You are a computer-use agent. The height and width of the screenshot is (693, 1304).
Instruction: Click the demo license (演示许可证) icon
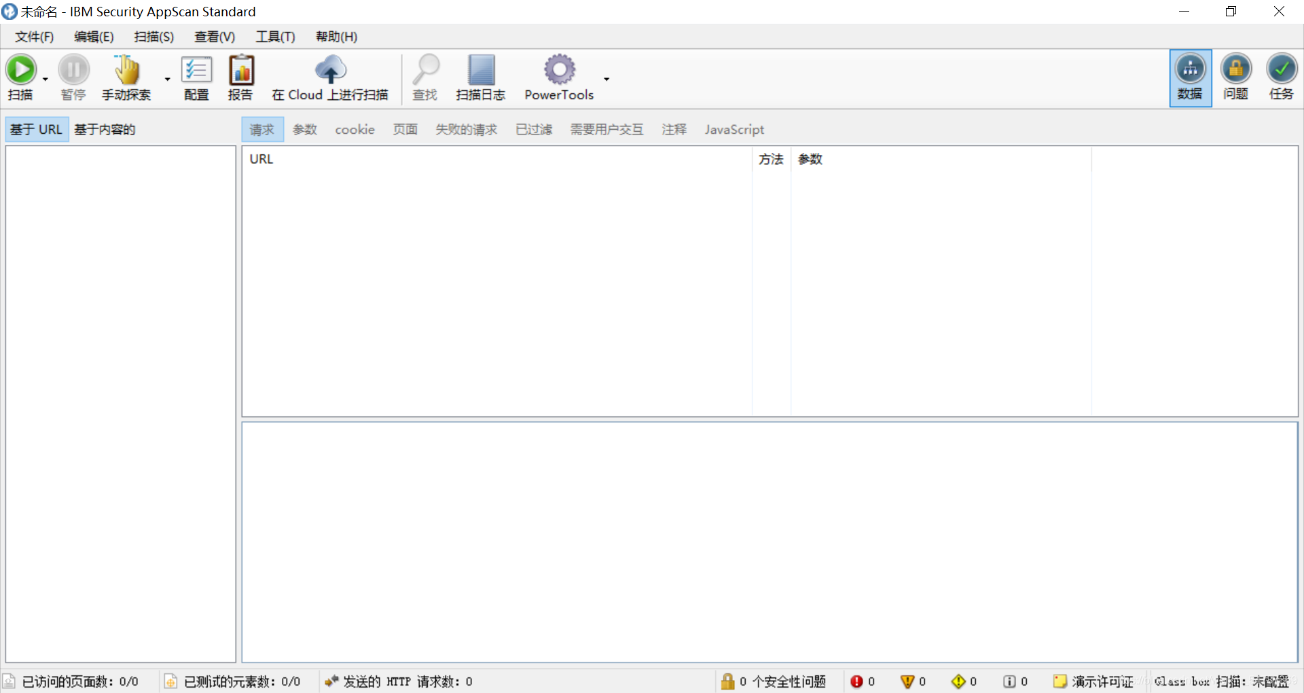pyautogui.click(x=1059, y=681)
